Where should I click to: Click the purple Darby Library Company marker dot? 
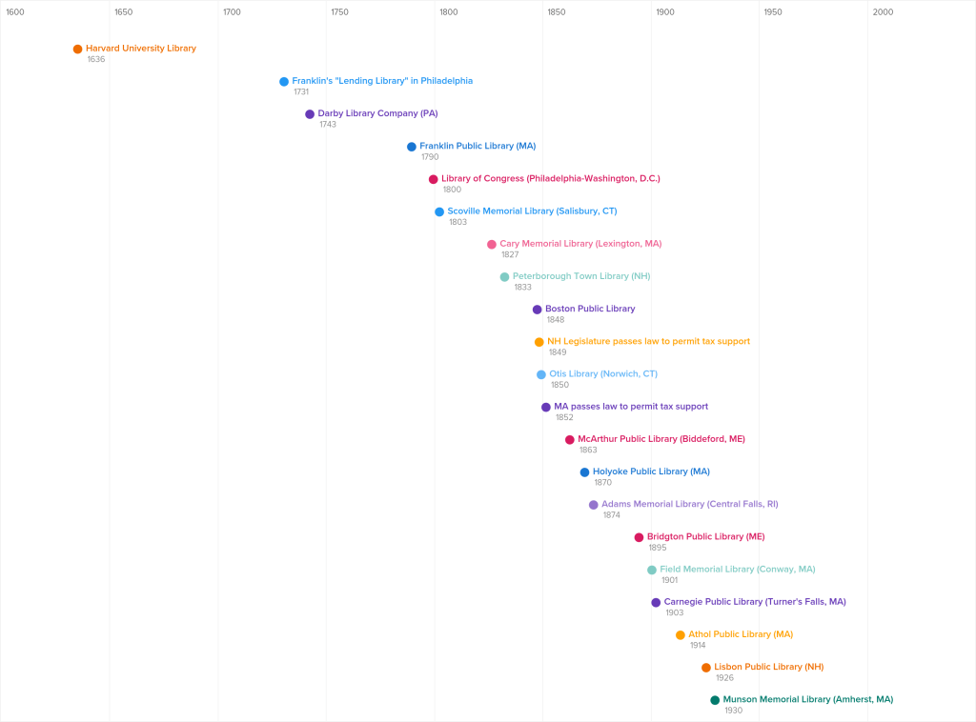click(310, 114)
